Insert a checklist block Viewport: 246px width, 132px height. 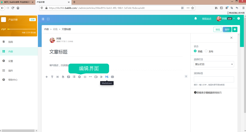click(80, 77)
